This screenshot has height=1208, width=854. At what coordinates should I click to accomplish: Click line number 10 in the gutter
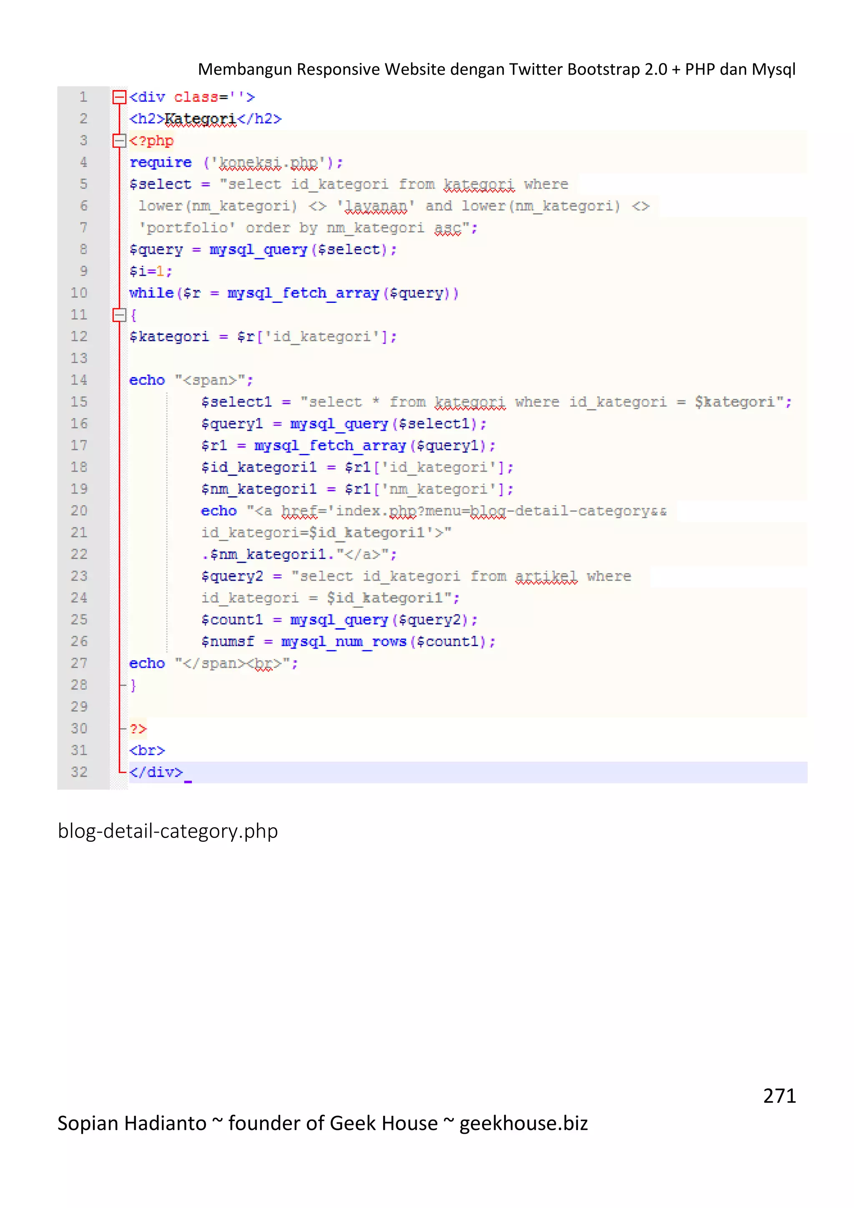[79, 292]
